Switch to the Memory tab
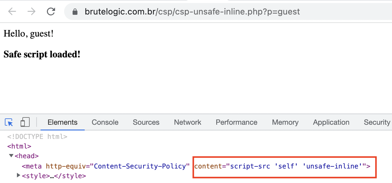 click(285, 122)
